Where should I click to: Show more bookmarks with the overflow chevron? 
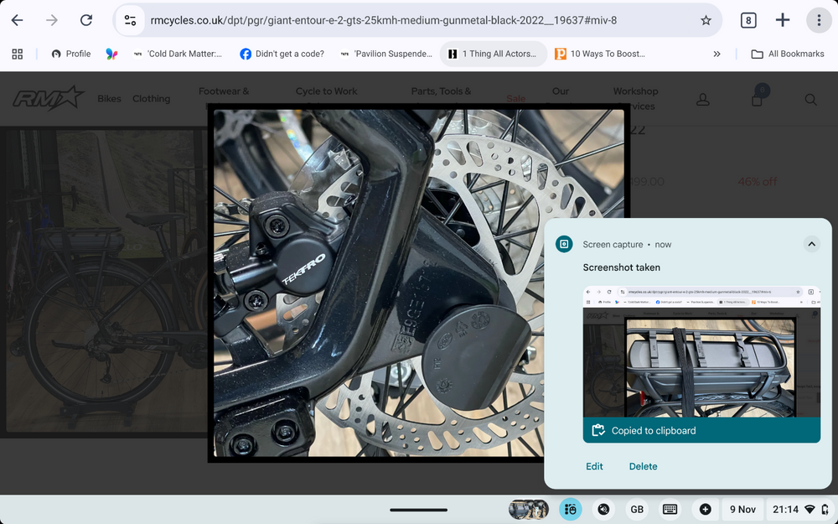click(716, 54)
